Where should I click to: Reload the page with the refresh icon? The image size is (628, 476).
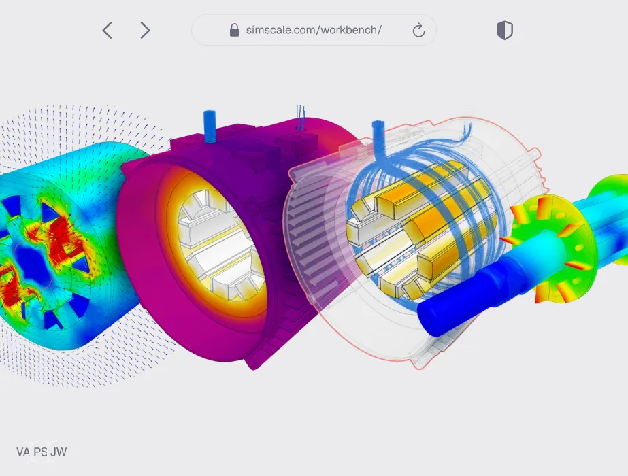(x=418, y=31)
